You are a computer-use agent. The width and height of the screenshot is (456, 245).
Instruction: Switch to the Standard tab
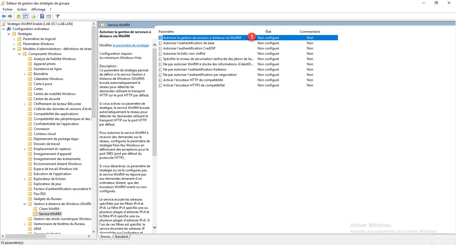click(x=121, y=237)
